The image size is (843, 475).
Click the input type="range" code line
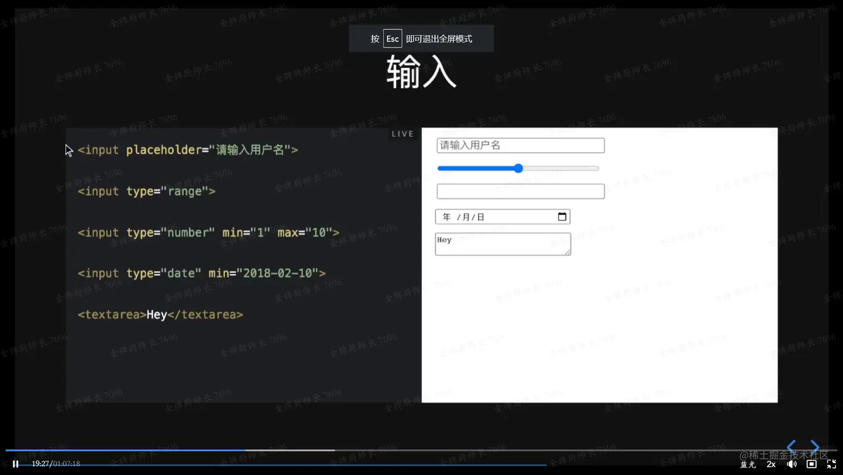[x=147, y=191]
